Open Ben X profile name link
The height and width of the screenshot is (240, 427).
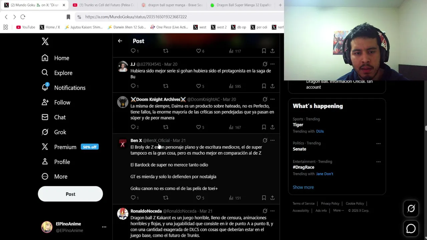[x=136, y=140]
